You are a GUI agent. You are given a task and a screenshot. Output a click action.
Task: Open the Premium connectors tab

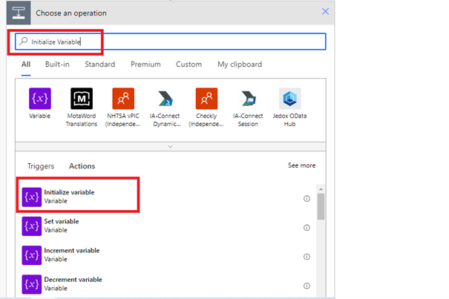click(x=145, y=64)
